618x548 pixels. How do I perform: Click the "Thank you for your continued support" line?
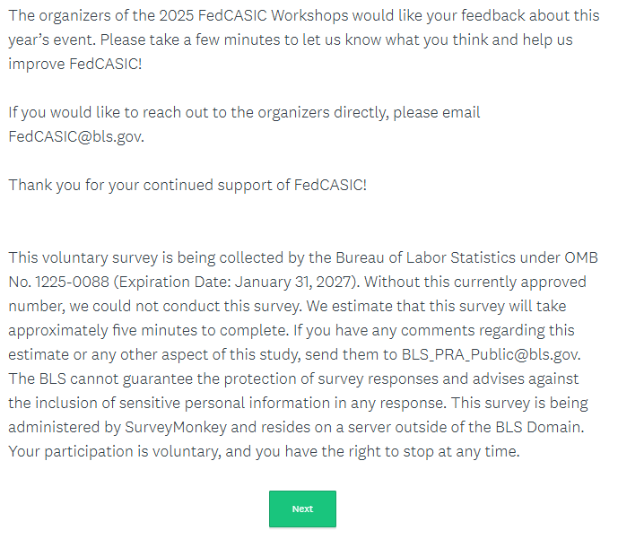187,185
